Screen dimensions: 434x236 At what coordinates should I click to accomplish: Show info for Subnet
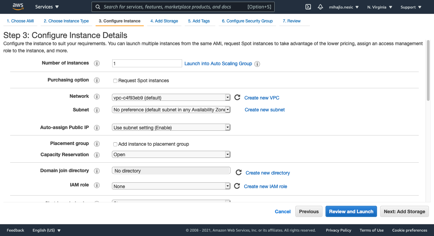coord(97,110)
